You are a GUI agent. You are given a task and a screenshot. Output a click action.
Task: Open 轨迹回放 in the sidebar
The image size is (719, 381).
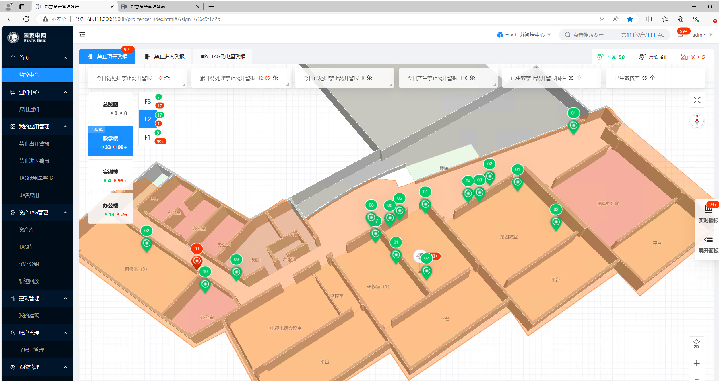29,281
